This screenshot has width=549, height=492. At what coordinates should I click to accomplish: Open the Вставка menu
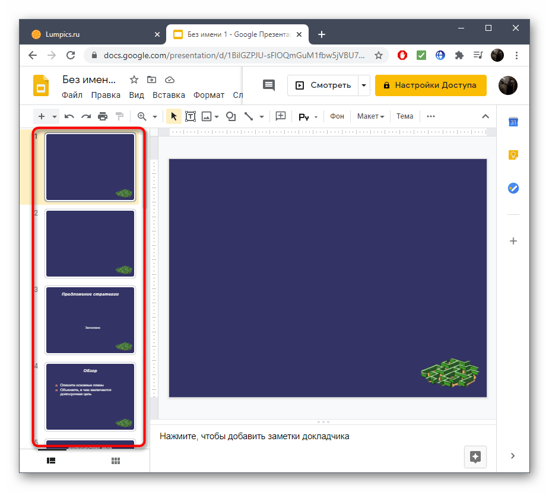tap(169, 95)
